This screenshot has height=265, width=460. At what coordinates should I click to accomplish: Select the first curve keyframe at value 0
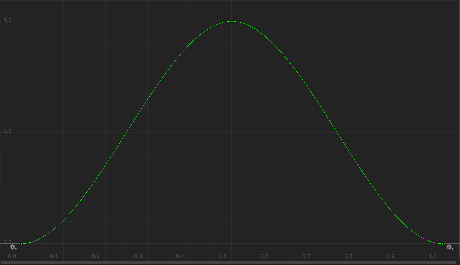click(x=22, y=244)
